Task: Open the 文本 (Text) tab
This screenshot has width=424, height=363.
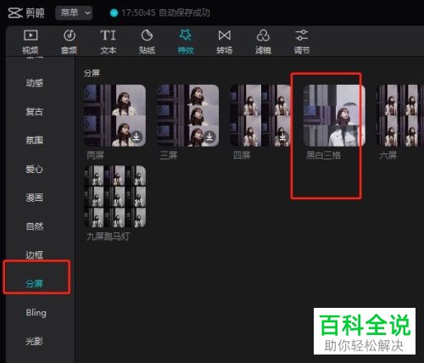Action: coord(108,42)
